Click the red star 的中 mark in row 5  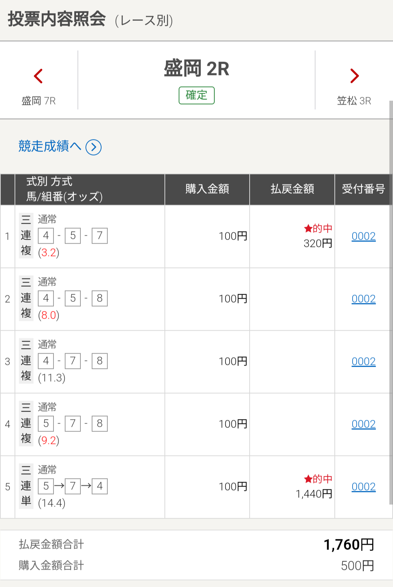[318, 479]
